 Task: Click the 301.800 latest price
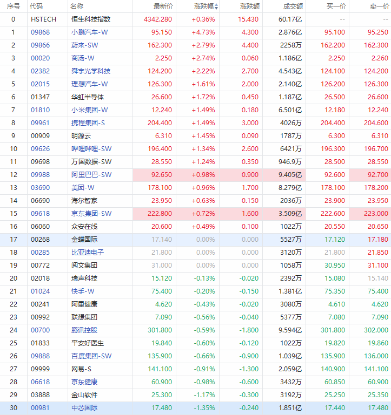(160, 330)
